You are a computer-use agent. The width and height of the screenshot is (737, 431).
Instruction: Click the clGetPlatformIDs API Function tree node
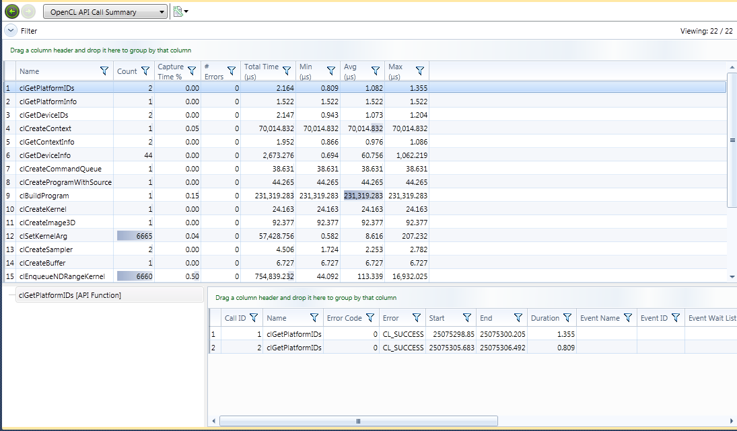pos(70,295)
